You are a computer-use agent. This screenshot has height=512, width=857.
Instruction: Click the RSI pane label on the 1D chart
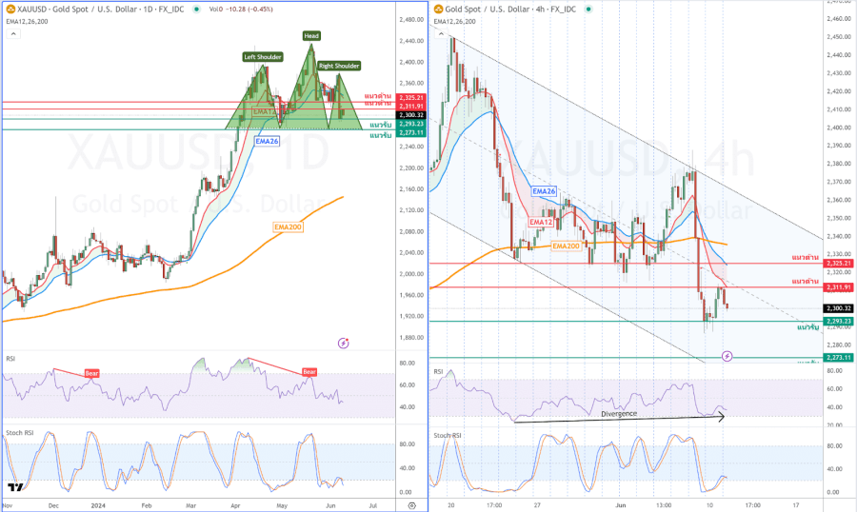(x=12, y=360)
